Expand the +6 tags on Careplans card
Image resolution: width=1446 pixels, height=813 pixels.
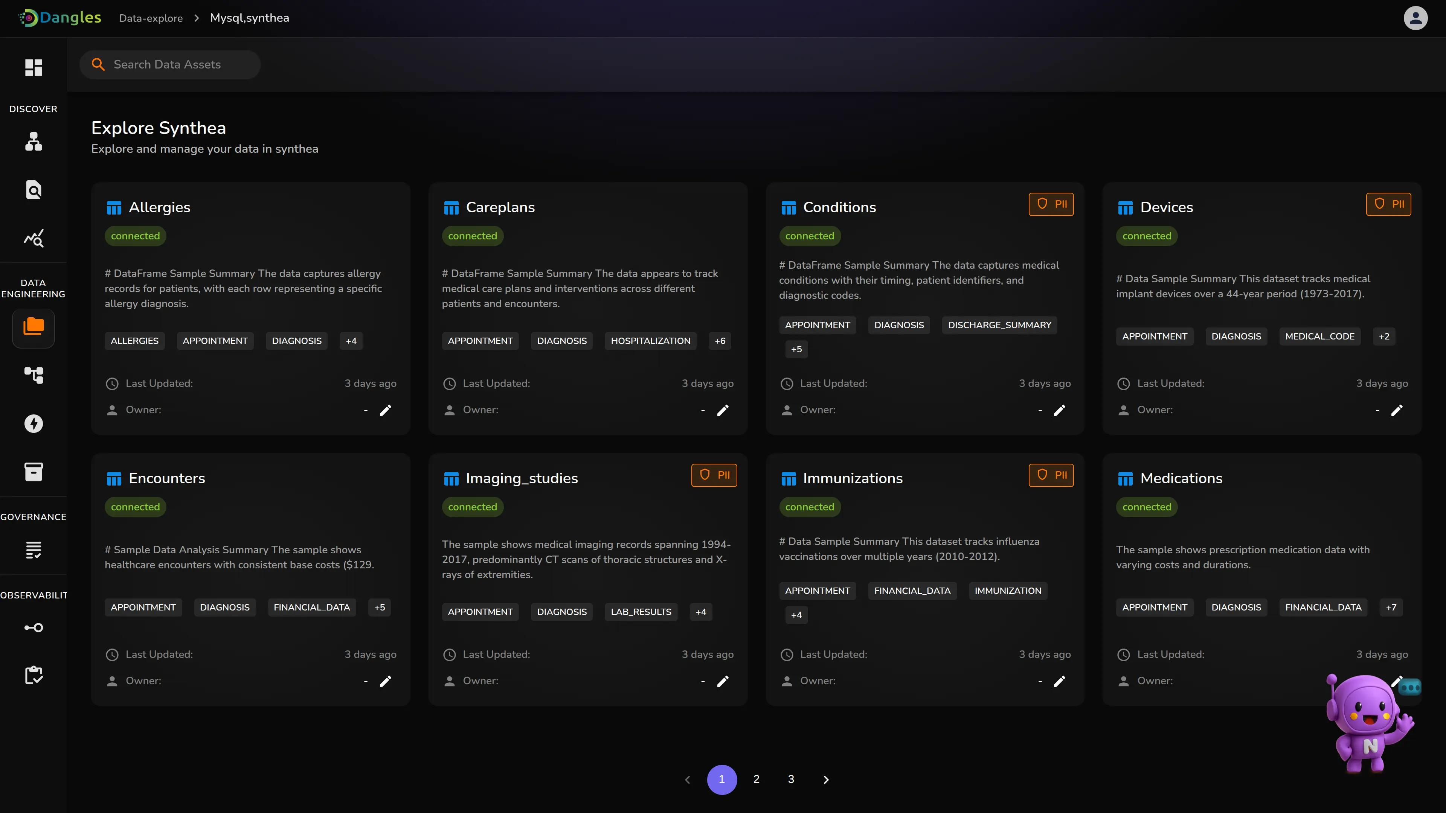(x=720, y=341)
